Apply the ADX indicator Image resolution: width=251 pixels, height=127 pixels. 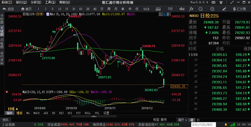pos(46,113)
